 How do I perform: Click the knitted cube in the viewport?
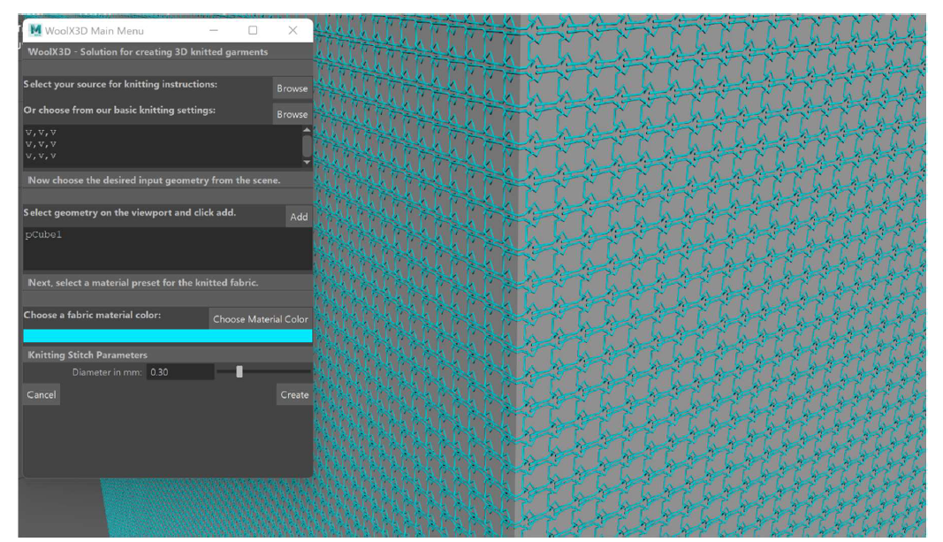[x=663, y=265]
